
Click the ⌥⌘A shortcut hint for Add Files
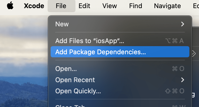174,41
